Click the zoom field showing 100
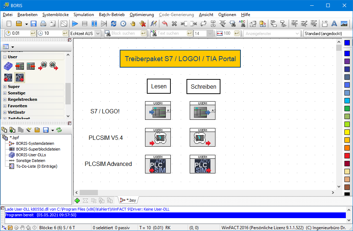Viewport: 353px width, 231px height. tap(229, 33)
